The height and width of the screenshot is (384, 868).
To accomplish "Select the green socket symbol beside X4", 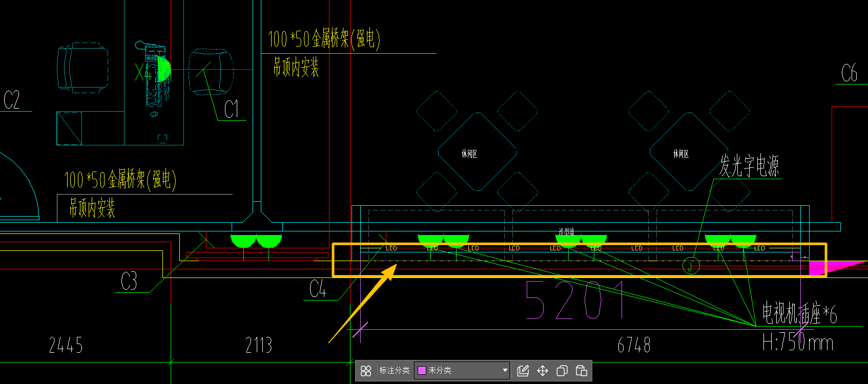I will click(x=163, y=69).
